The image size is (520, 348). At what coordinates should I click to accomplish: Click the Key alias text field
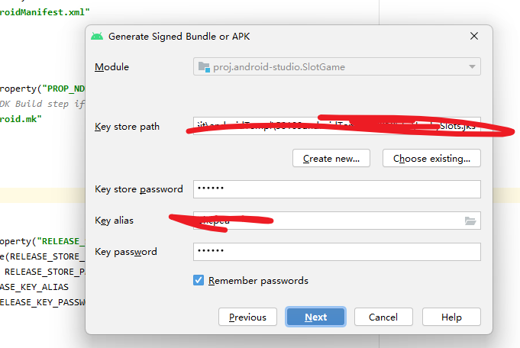click(x=328, y=221)
